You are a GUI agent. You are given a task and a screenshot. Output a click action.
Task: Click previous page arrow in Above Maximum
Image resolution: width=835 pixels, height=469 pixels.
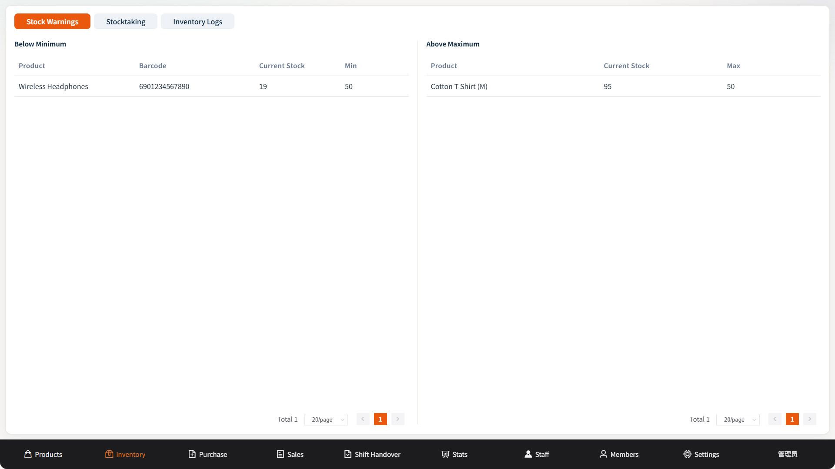[x=775, y=419]
